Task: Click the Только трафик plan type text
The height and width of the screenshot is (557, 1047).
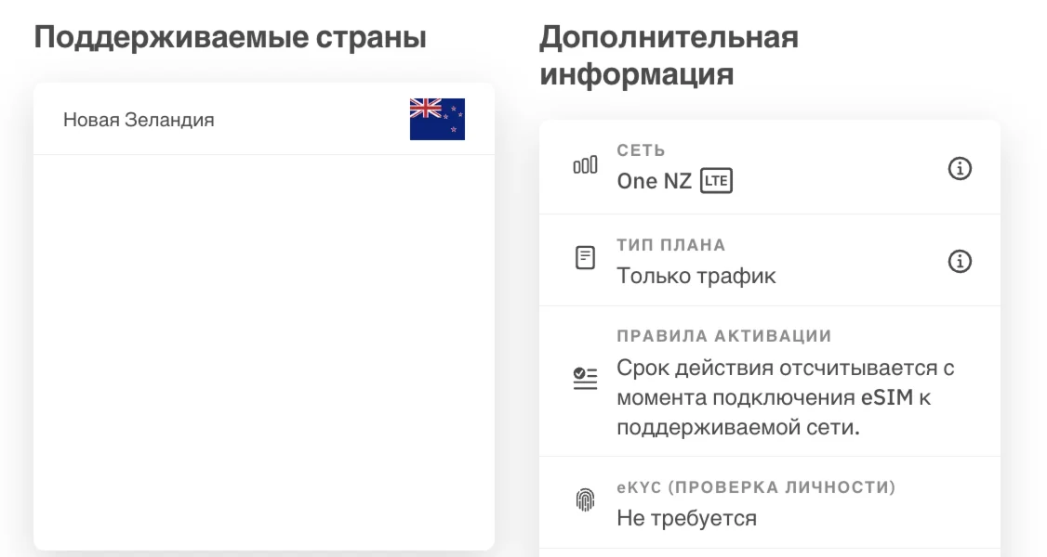Action: click(696, 276)
